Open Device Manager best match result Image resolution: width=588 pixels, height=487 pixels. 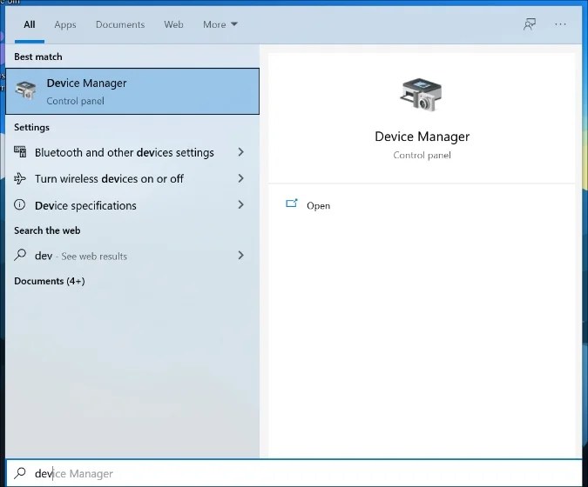[x=132, y=91]
